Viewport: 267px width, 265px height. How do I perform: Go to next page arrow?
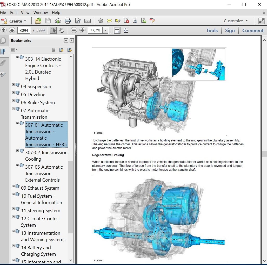[12, 30]
